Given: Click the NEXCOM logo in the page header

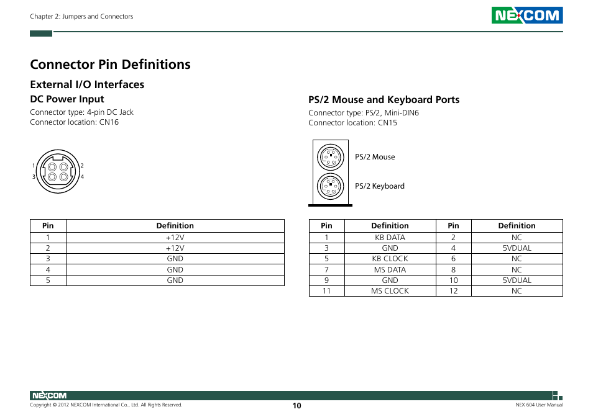Looking at the screenshot, I should (x=527, y=16).
